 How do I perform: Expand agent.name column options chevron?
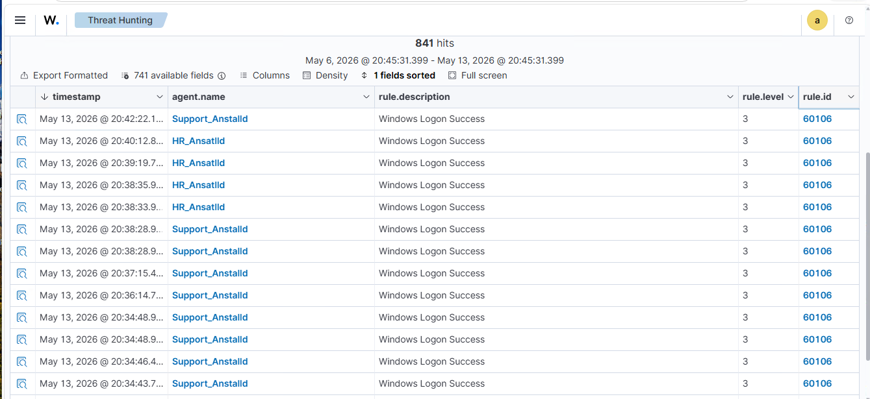366,97
